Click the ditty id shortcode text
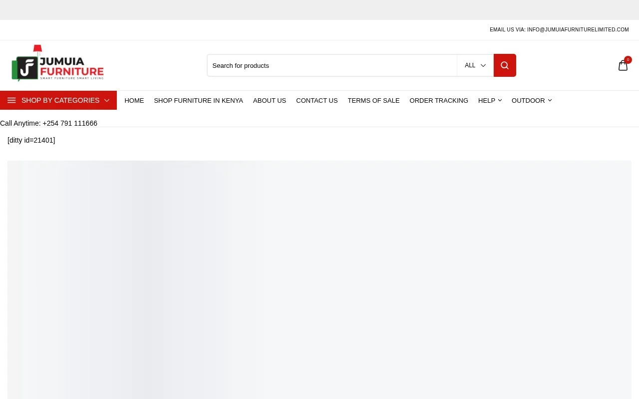This screenshot has width=639, height=399. (31, 140)
